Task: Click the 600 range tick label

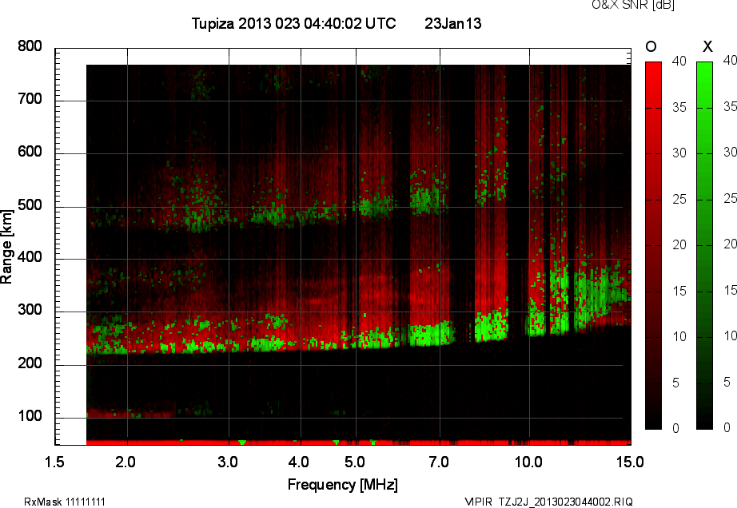Action: pos(30,152)
